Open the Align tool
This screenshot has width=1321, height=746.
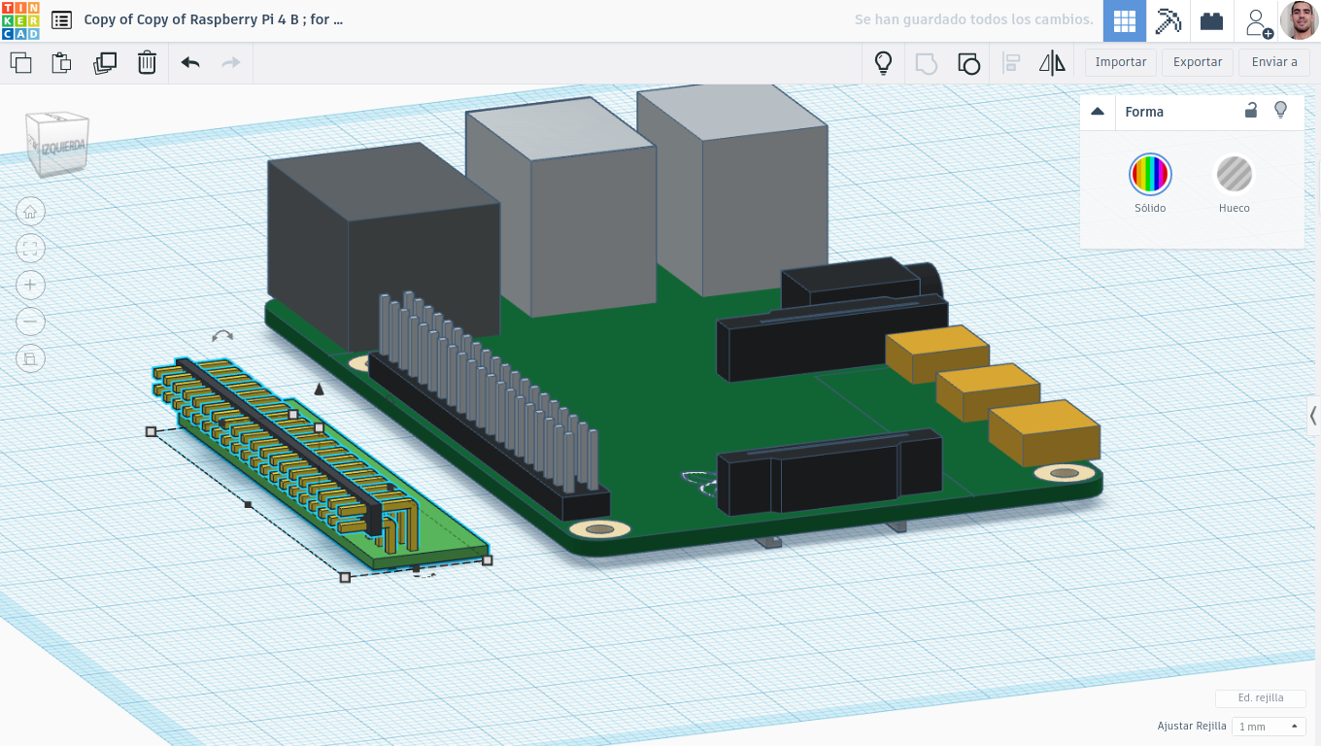1011,63
